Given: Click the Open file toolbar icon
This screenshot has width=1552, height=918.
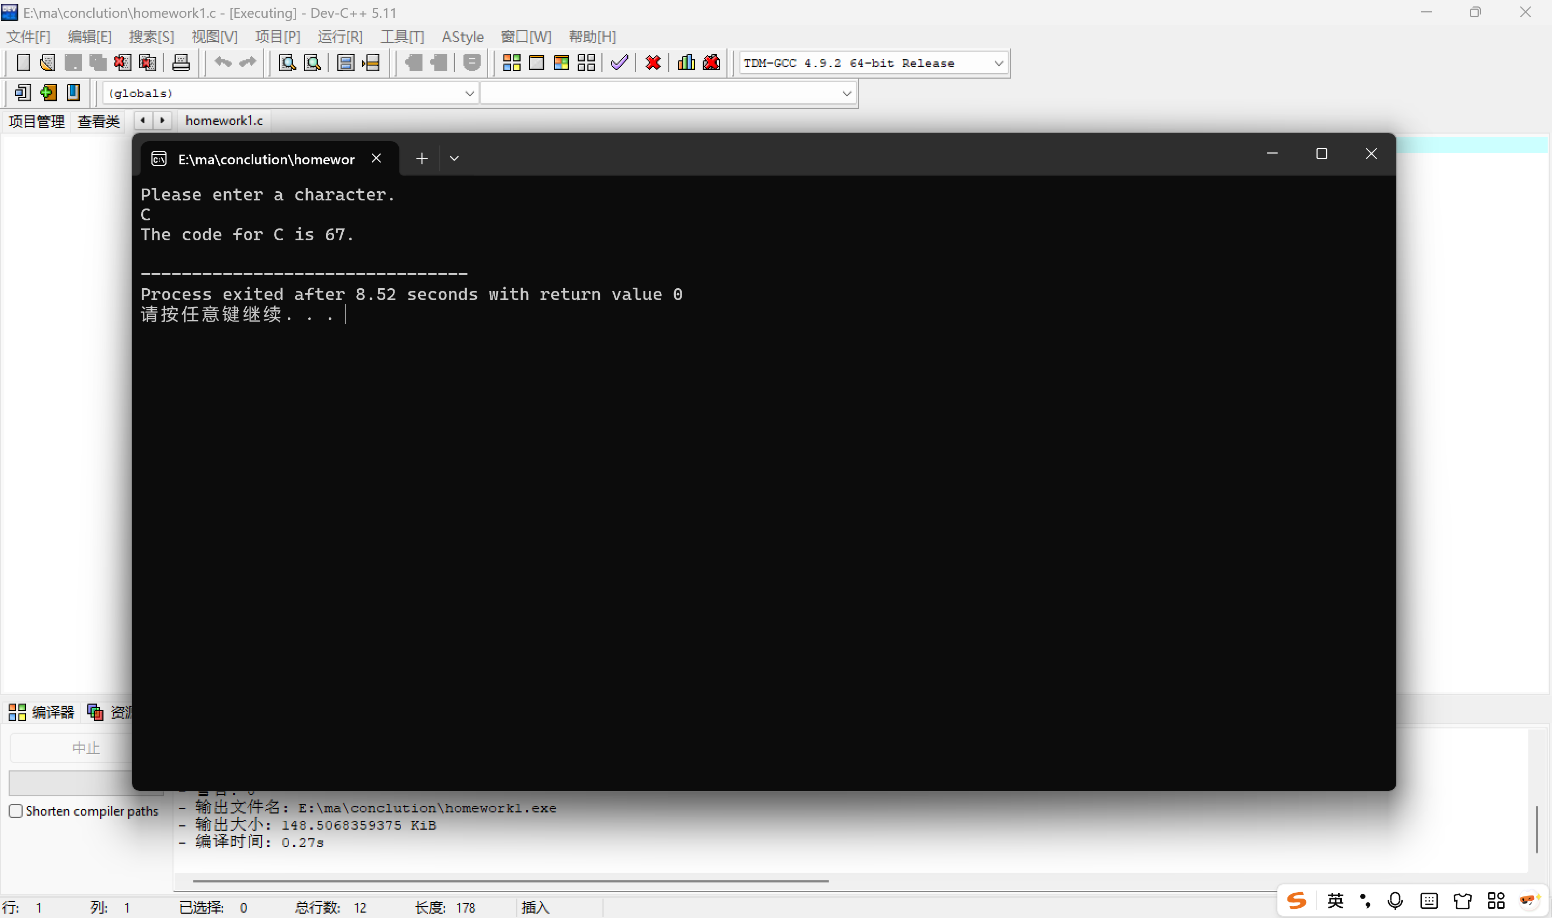Looking at the screenshot, I should (x=47, y=62).
